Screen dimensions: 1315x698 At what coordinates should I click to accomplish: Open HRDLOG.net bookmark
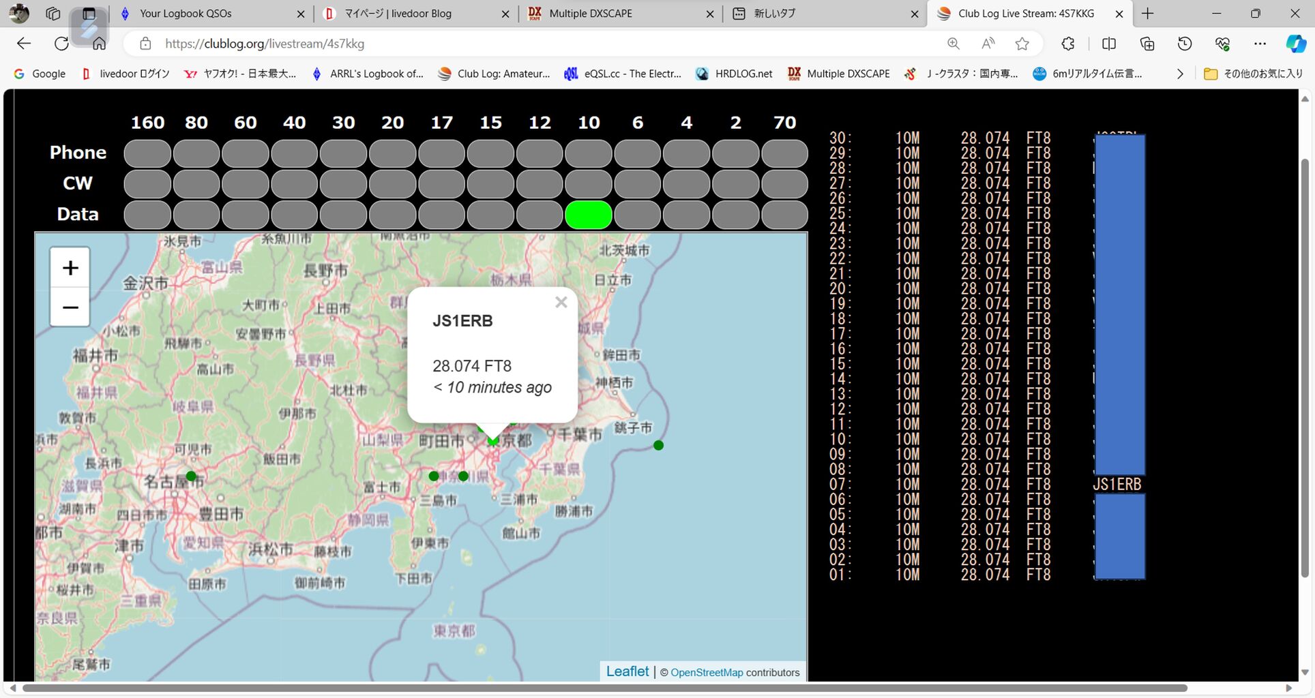click(x=734, y=74)
